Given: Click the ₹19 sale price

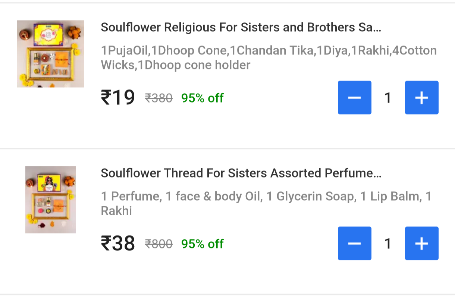Looking at the screenshot, I should click(118, 98).
